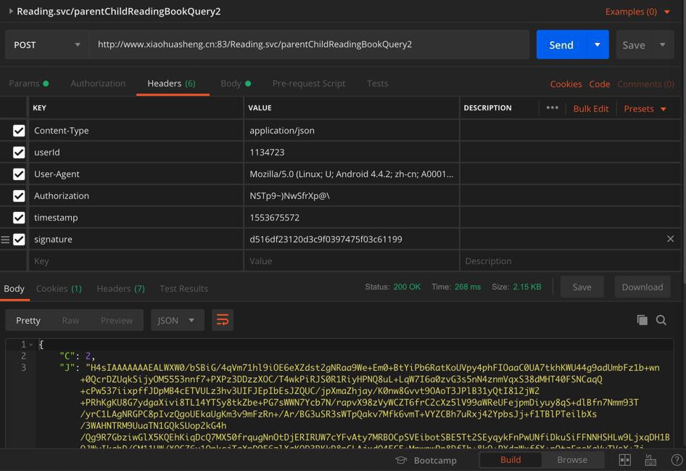Toggle the two-pane layout icon
Image resolution: width=686 pixels, height=471 pixels.
[625, 460]
